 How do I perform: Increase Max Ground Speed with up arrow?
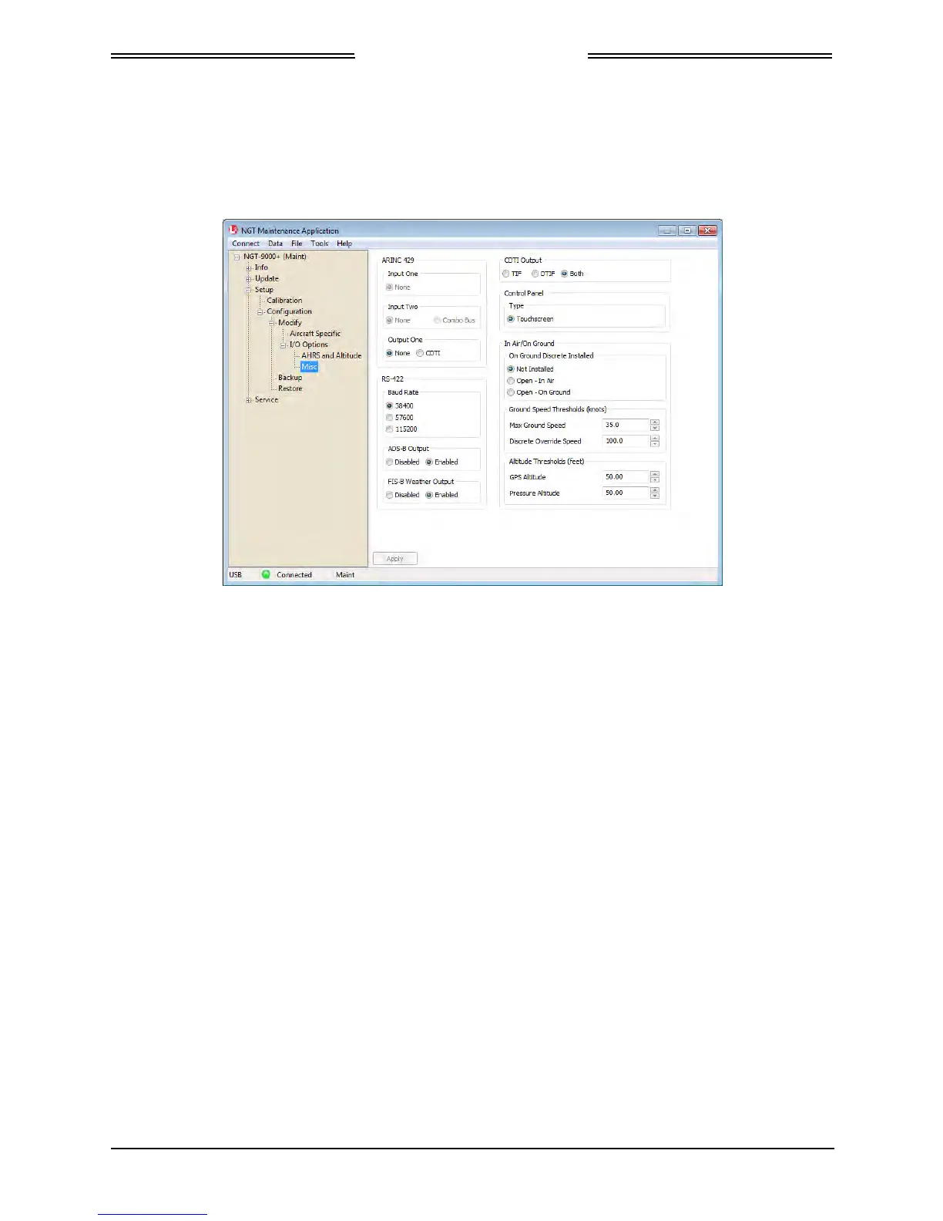tap(655, 422)
